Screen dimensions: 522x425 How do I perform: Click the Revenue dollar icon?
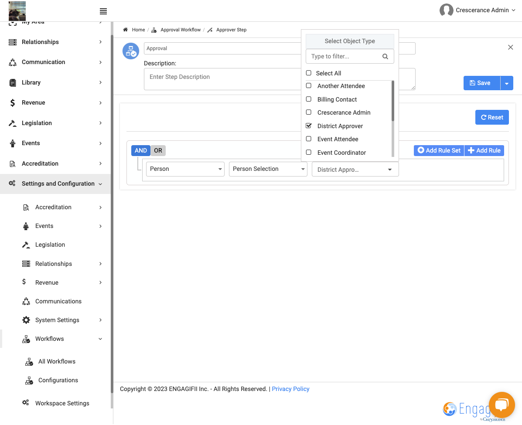13,103
